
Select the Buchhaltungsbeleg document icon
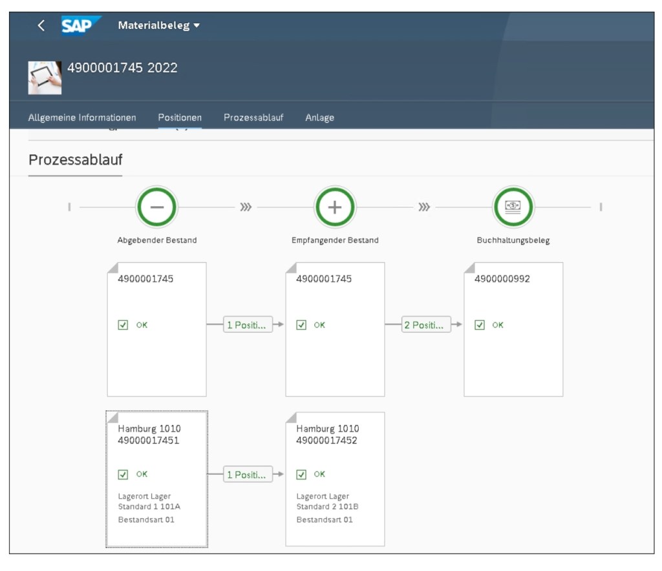point(513,207)
